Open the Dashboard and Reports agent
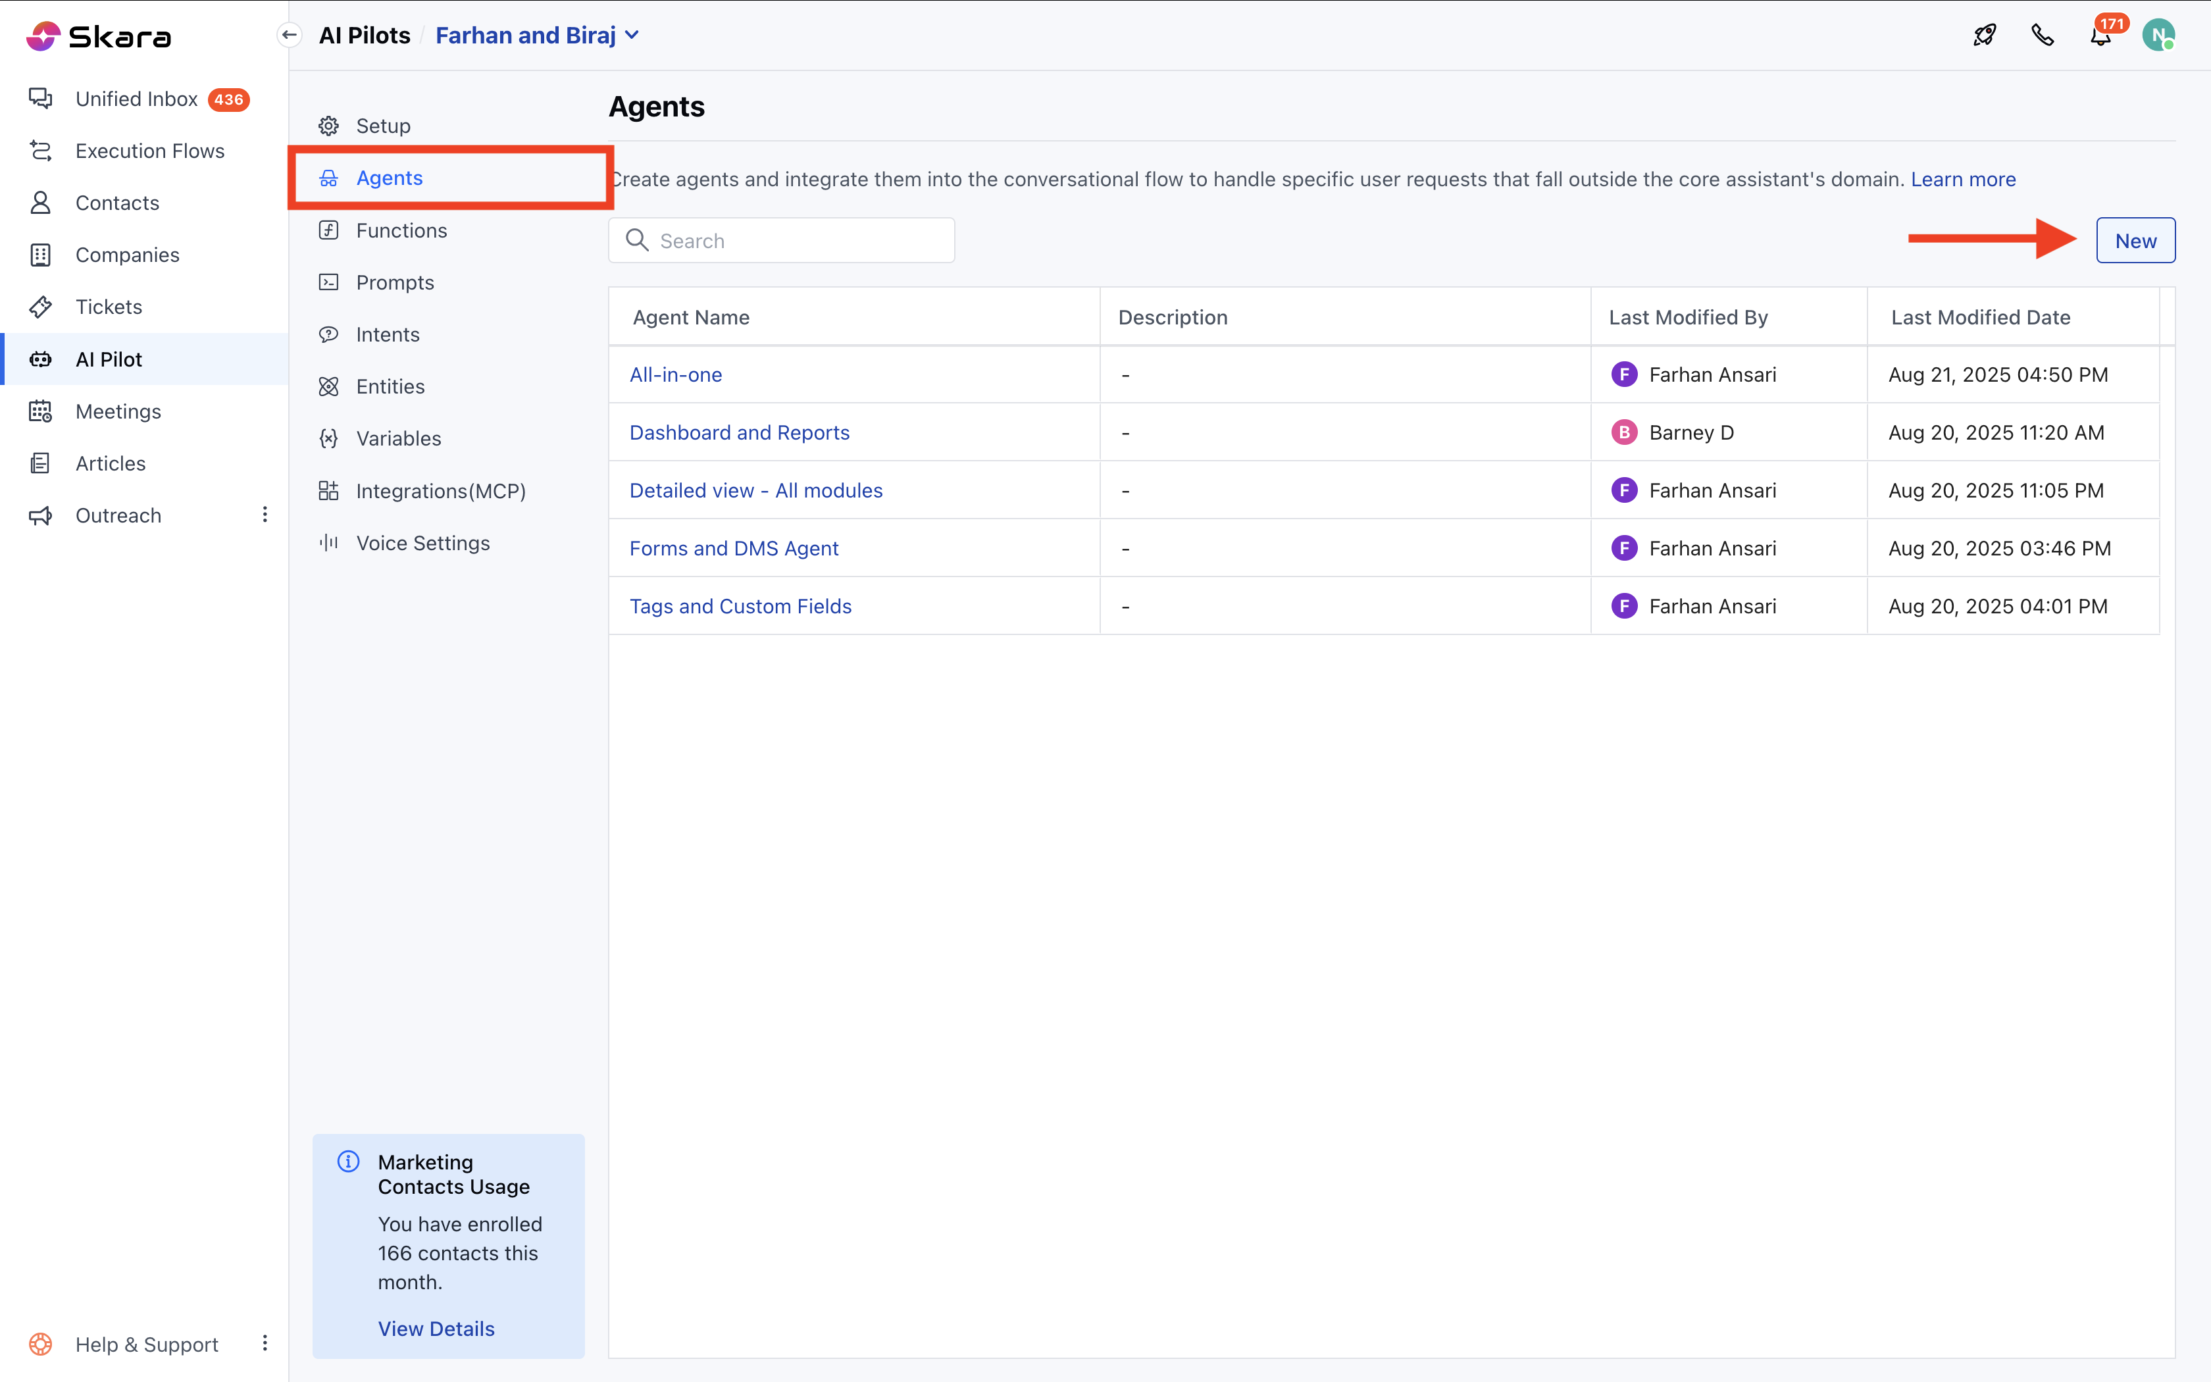Viewport: 2211px width, 1382px height. (739, 432)
